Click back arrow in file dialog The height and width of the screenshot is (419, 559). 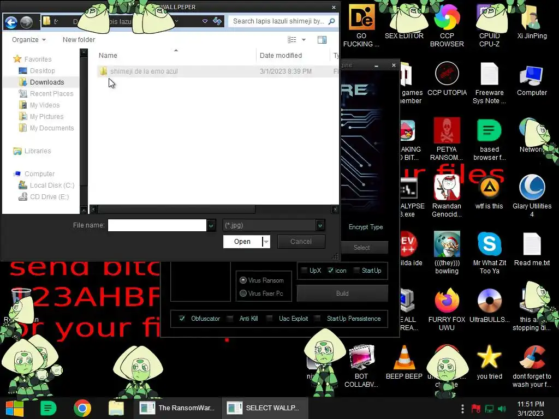tap(11, 22)
